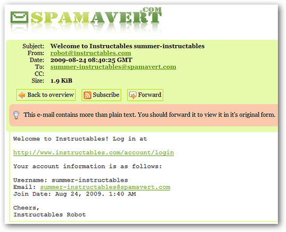This screenshot has width=286, height=232.
Task: Subscribe to this mailbox feed
Action: [101, 95]
